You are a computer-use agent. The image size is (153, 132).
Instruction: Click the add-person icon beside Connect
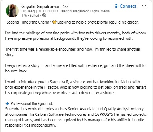click(x=117, y=6)
